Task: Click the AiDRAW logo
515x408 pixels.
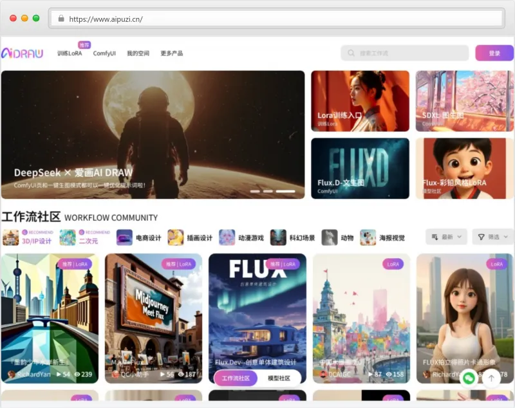Action: [22, 53]
